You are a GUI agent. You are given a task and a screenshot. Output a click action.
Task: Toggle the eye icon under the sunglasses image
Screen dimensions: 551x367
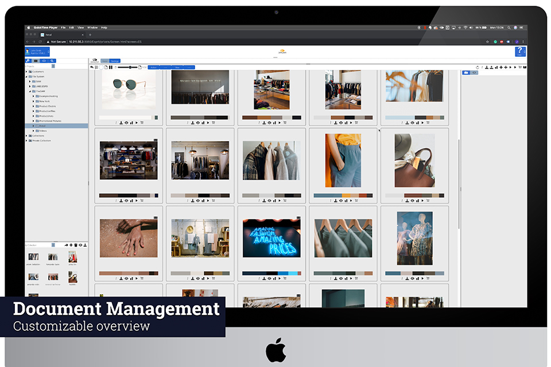click(126, 123)
